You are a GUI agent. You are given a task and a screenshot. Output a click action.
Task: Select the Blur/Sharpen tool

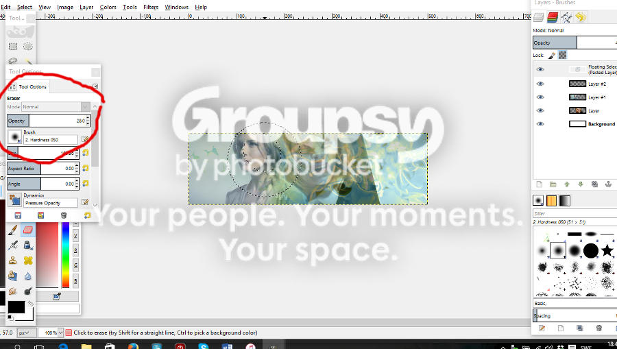point(28,276)
